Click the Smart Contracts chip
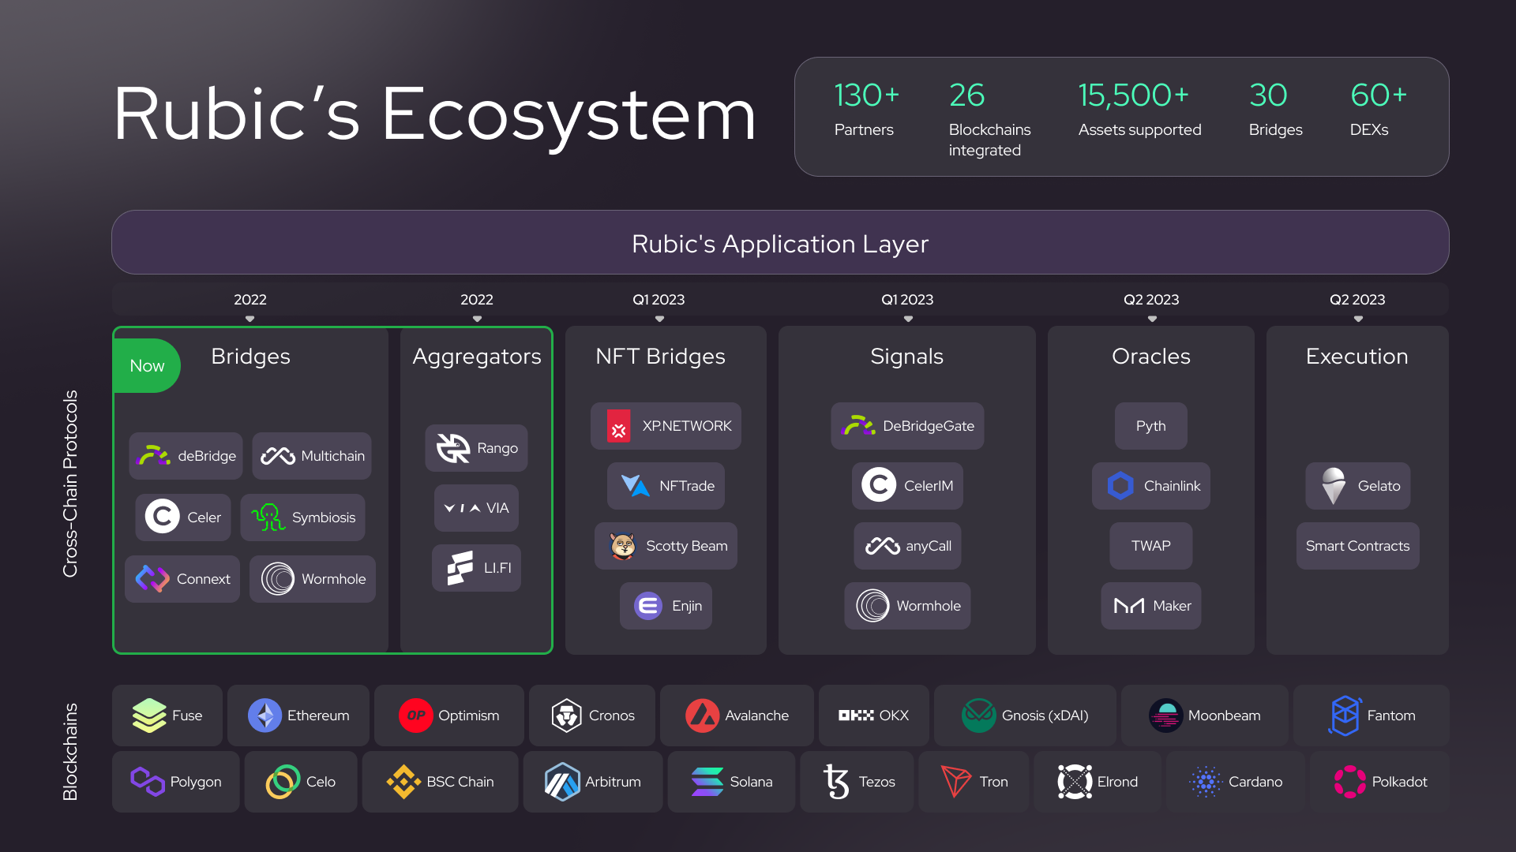 (1357, 546)
